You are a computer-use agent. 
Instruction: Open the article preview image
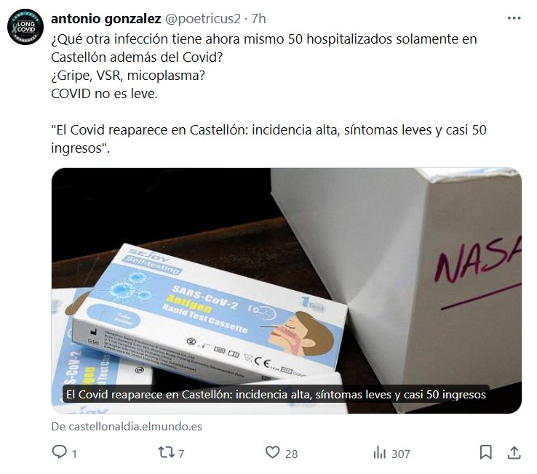tap(286, 291)
